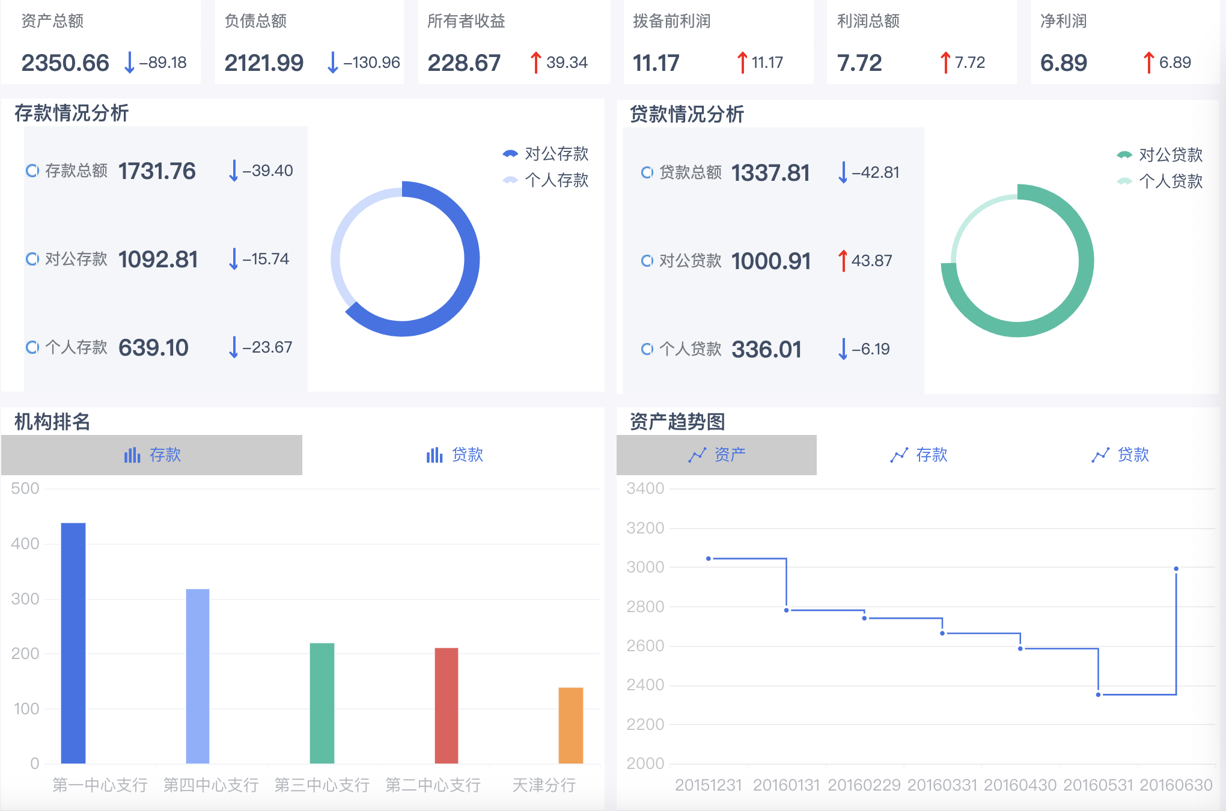
Task: Select the 资产 tab in 资产趋势图
Action: pos(716,455)
